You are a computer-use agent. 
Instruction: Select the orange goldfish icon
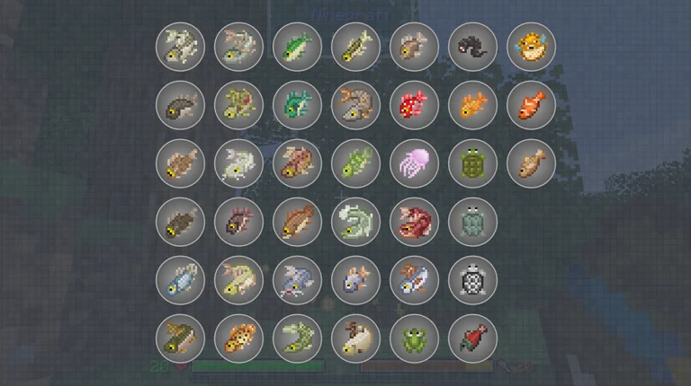pyautogui.click(x=472, y=105)
